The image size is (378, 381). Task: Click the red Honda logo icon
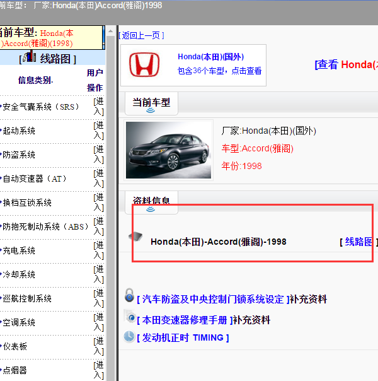[144, 65]
